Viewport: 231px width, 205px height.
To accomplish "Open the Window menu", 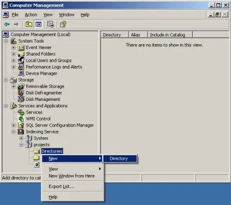I will point(66,15).
